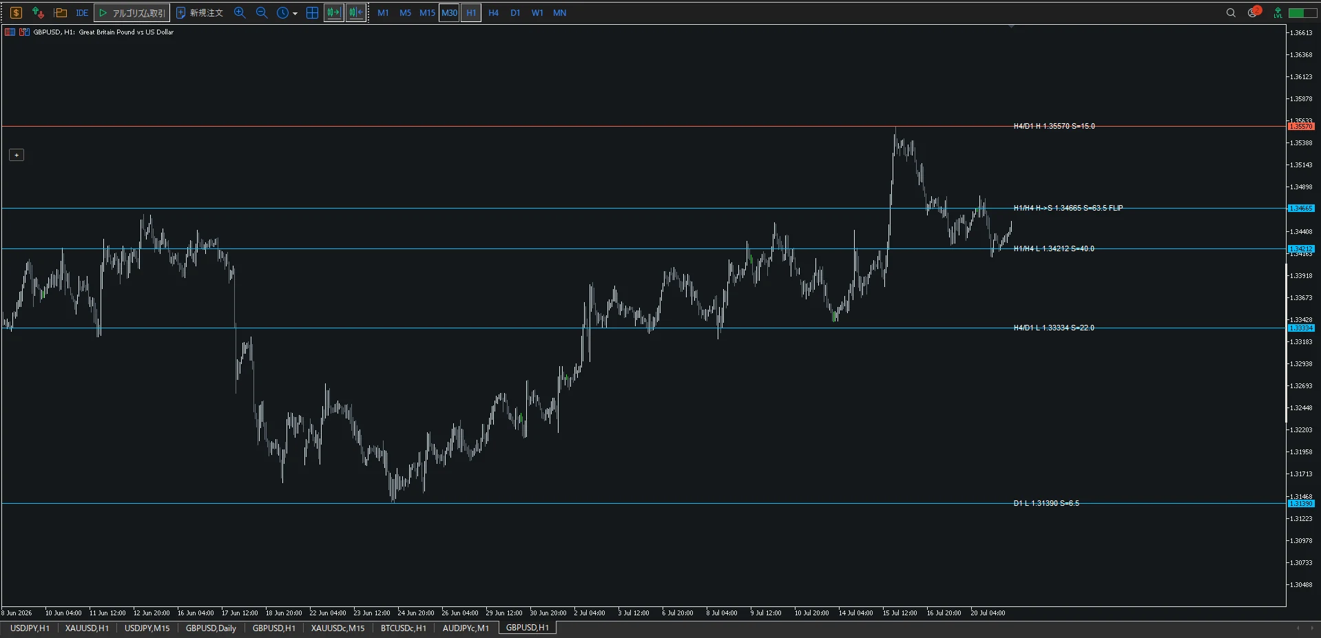Open the GBPUSD,Daily chart tab
1321x638 pixels.
(211, 628)
